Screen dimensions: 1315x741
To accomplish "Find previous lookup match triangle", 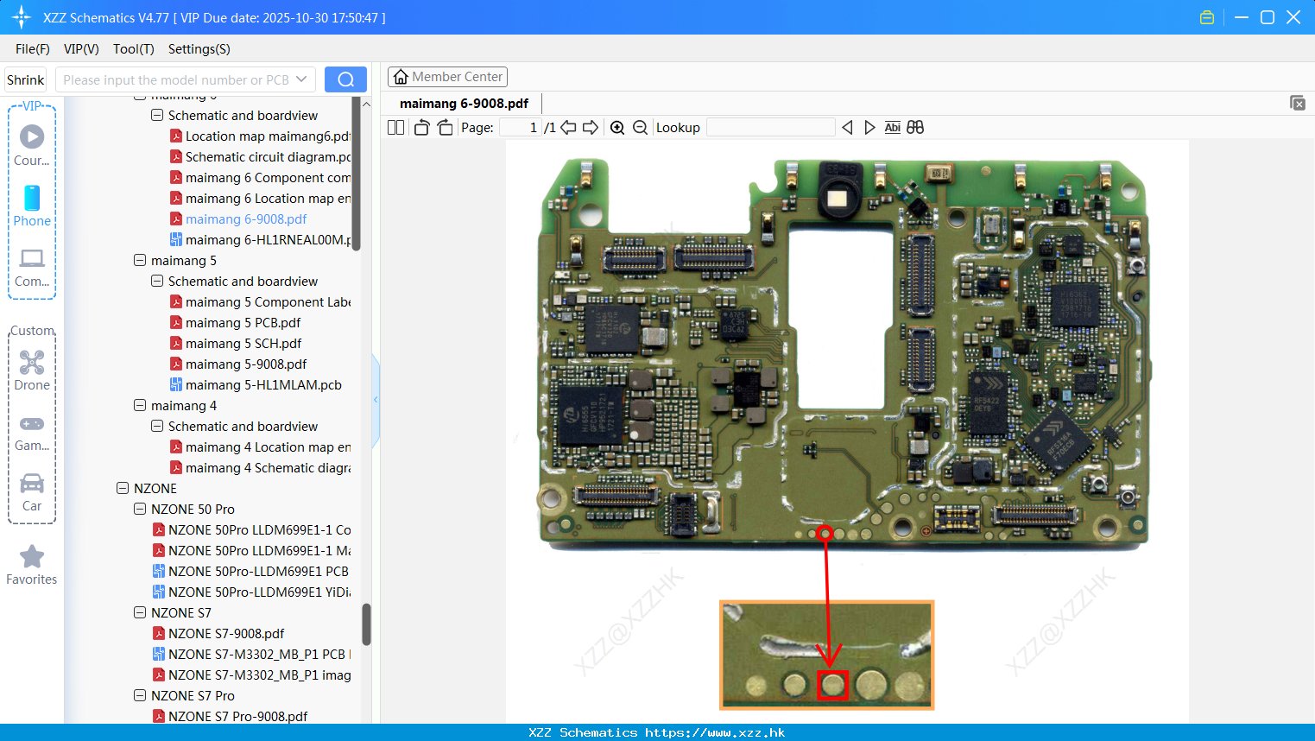I will click(x=847, y=127).
